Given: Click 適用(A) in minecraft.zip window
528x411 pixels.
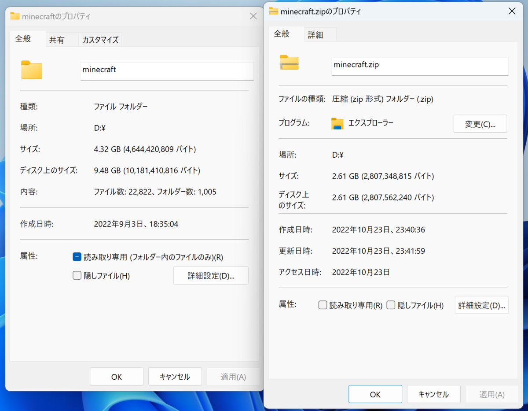Looking at the screenshot, I should click(x=492, y=394).
